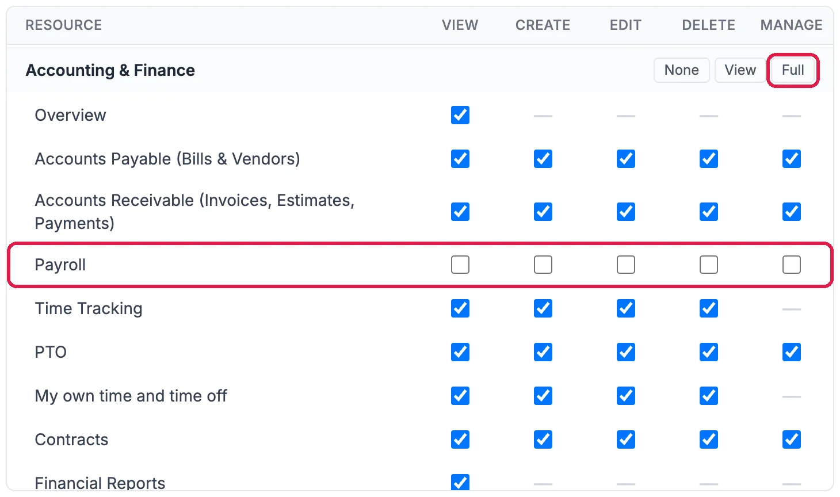Uncheck Delete for Accounts Receivable
Image resolution: width=840 pixels, height=497 pixels.
(x=709, y=212)
